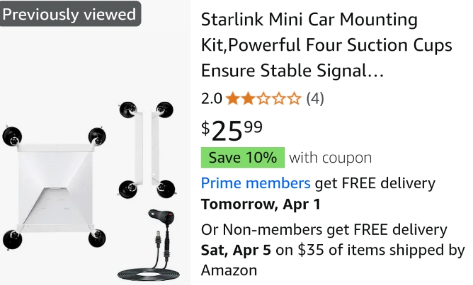Image resolution: width=473 pixels, height=285 pixels.
Task: Open the Prime members link
Action: point(255,183)
